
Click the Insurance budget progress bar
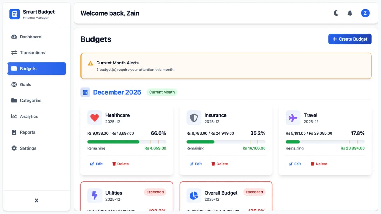pos(226,142)
